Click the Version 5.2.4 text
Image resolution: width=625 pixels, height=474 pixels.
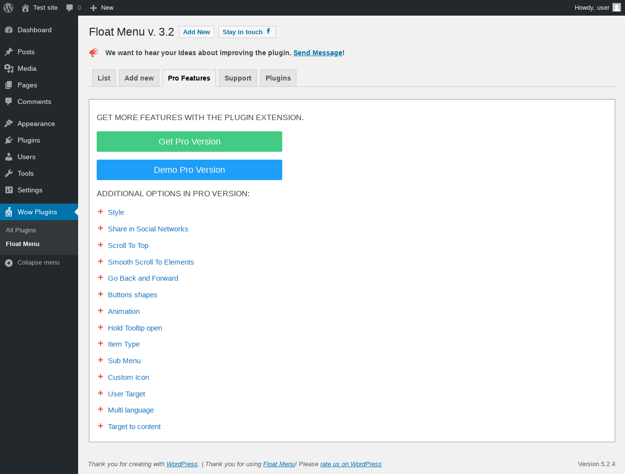click(597, 464)
